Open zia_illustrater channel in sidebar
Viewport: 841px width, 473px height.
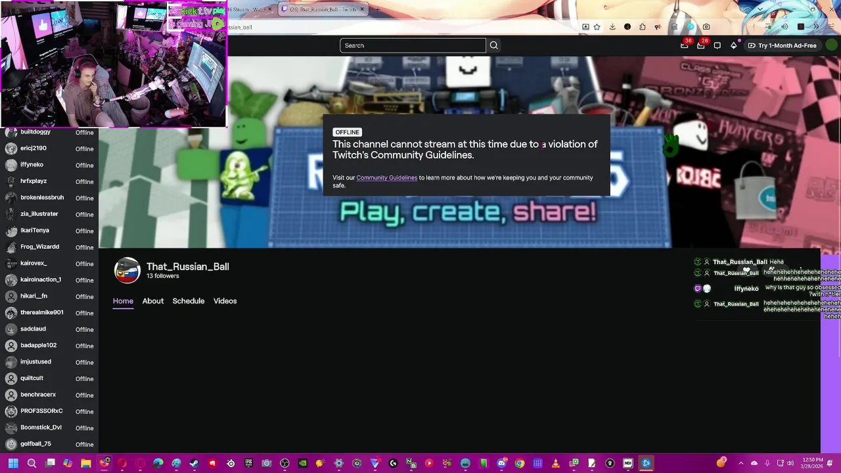tap(49, 214)
